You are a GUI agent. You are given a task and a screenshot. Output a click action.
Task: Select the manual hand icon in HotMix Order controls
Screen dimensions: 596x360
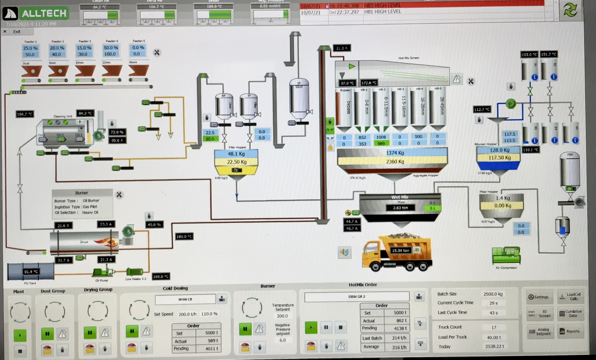(326, 346)
